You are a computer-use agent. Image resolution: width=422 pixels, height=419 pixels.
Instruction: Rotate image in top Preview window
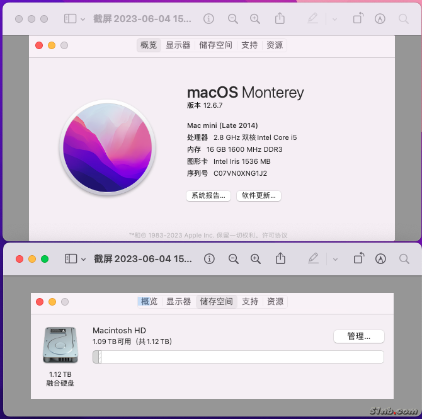[x=358, y=18]
